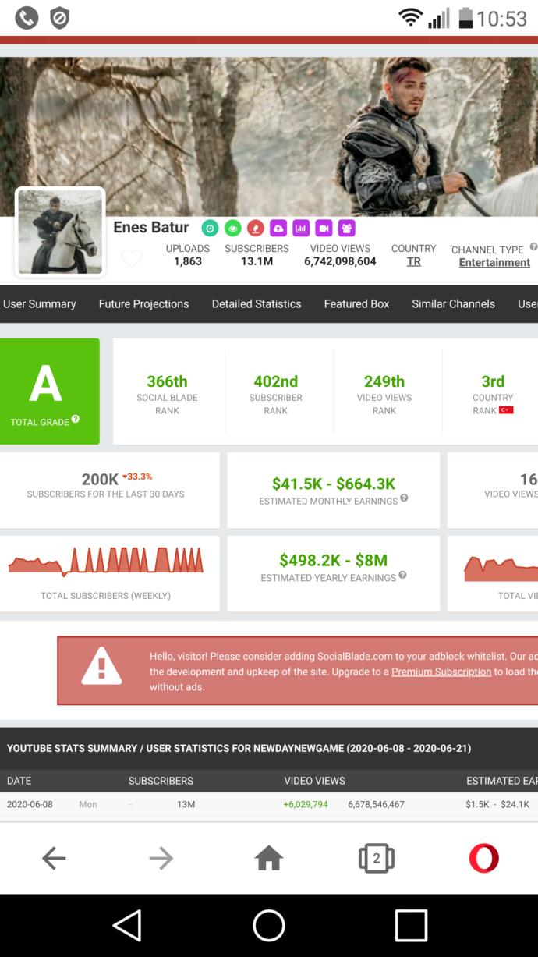Select the $41.5K - $664.3K monthly earnings
Screen dimensions: 538x957
click(334, 484)
